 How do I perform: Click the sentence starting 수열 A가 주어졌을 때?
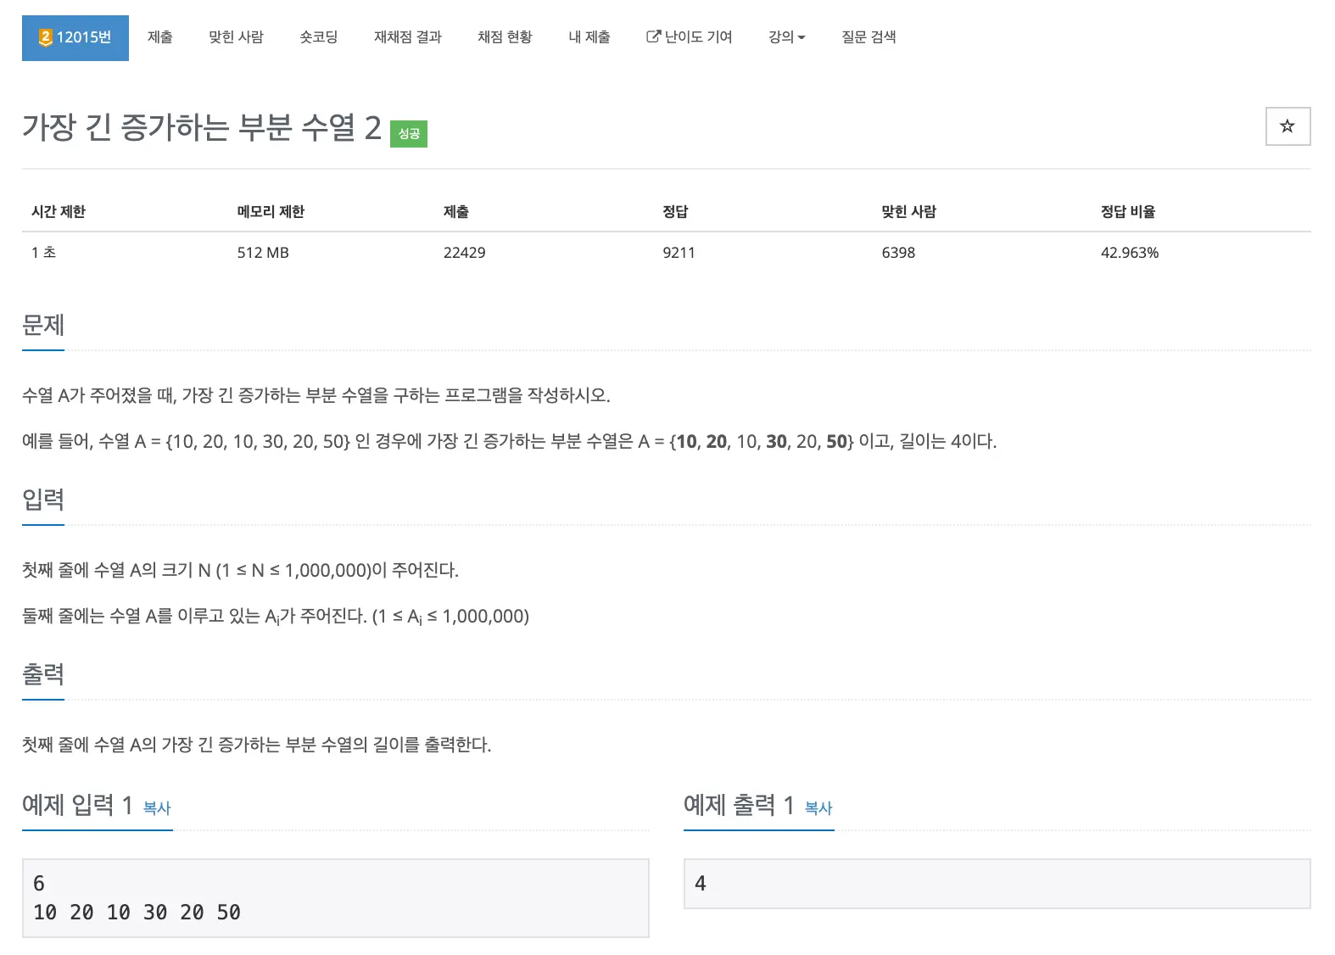pyautogui.click(x=316, y=395)
